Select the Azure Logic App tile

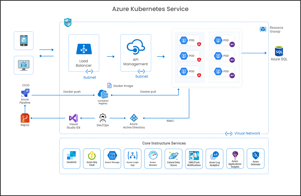tap(132, 159)
